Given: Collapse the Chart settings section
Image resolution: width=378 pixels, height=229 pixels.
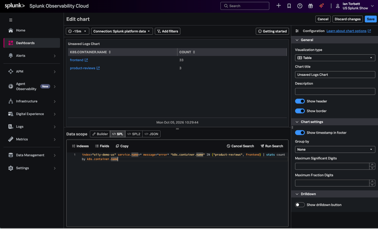Looking at the screenshot, I should (297, 122).
